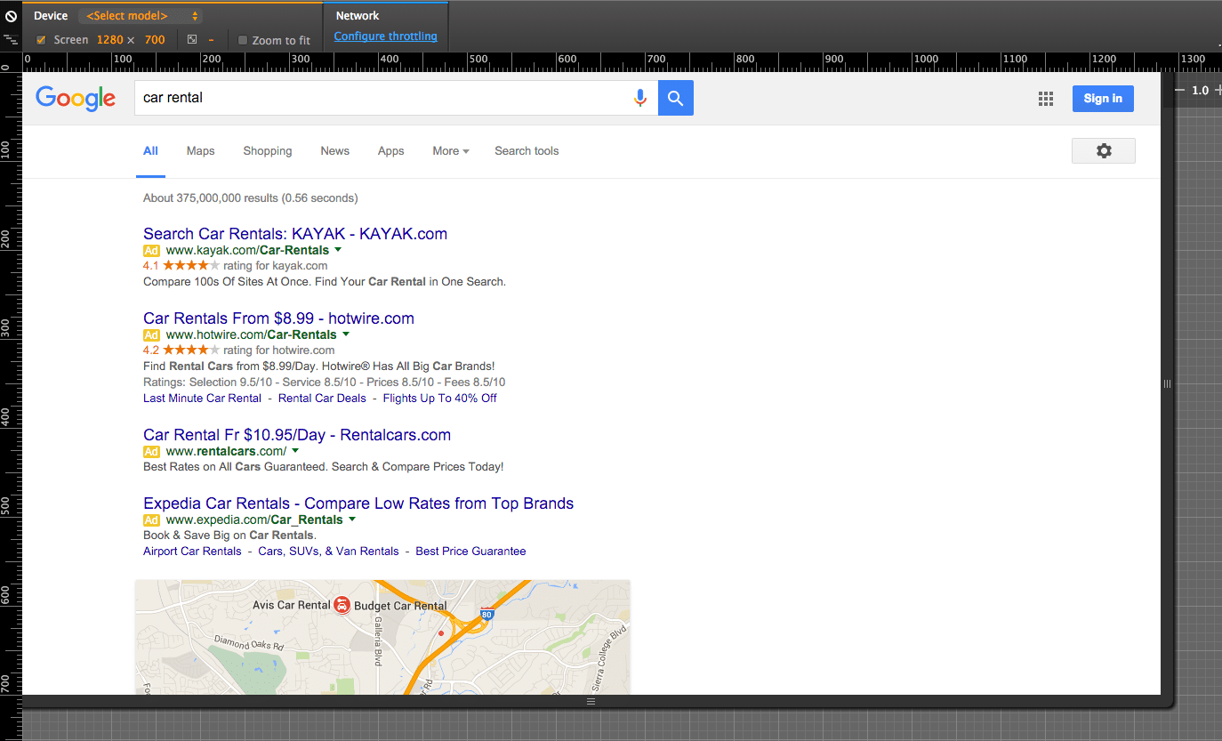Click the Rental Car Deals sitelink
1222x741 pixels.
pyautogui.click(x=322, y=399)
